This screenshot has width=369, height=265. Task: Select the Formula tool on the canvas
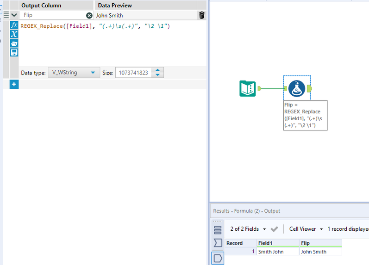tap(296, 88)
